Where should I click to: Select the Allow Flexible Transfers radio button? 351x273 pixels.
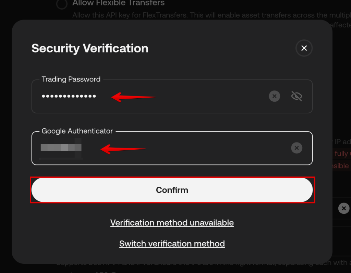(62, 4)
